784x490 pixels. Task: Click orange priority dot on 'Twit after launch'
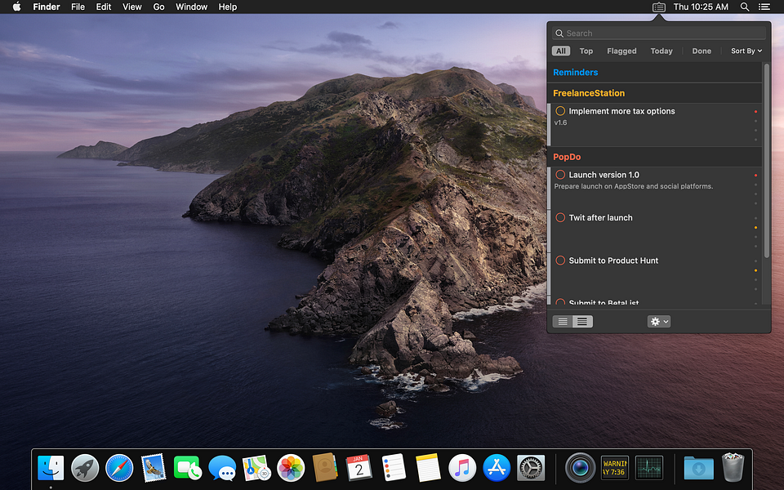(755, 228)
